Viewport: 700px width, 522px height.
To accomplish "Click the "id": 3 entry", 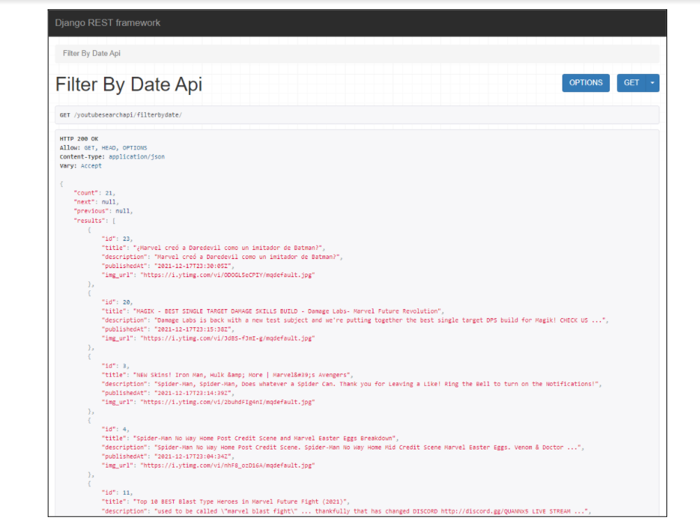I will pos(115,366).
